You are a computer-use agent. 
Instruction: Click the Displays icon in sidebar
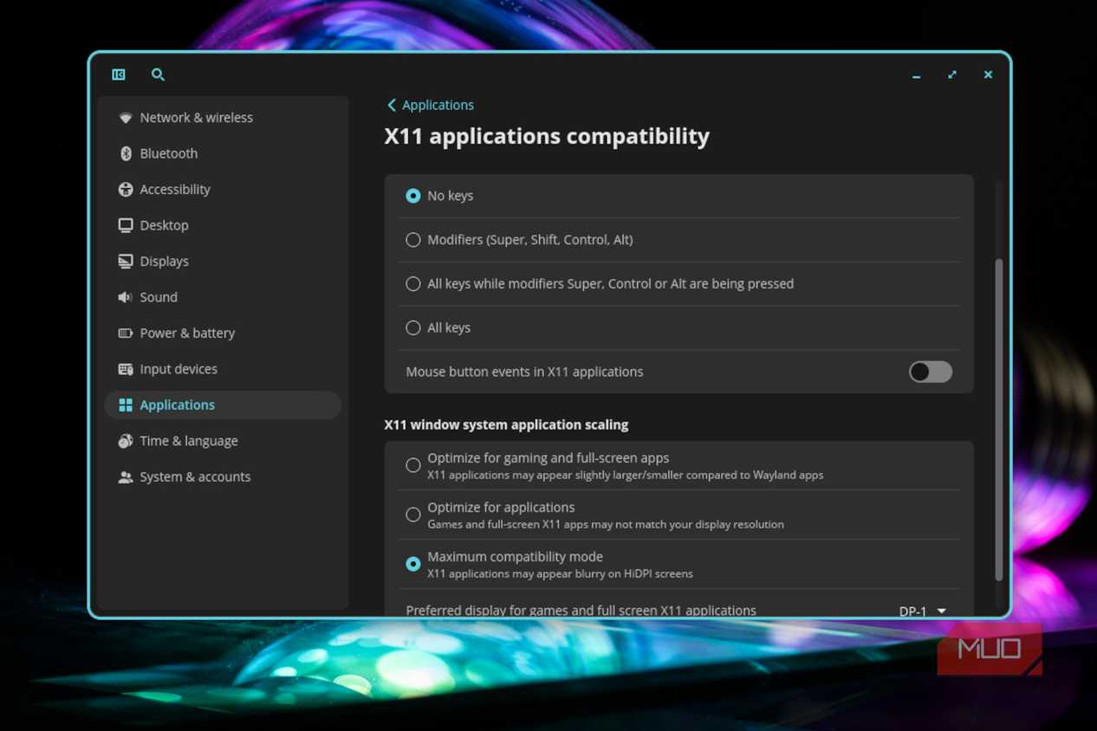point(126,262)
